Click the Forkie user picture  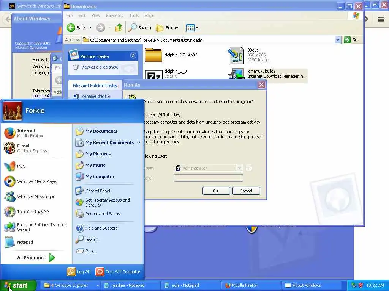point(13,111)
